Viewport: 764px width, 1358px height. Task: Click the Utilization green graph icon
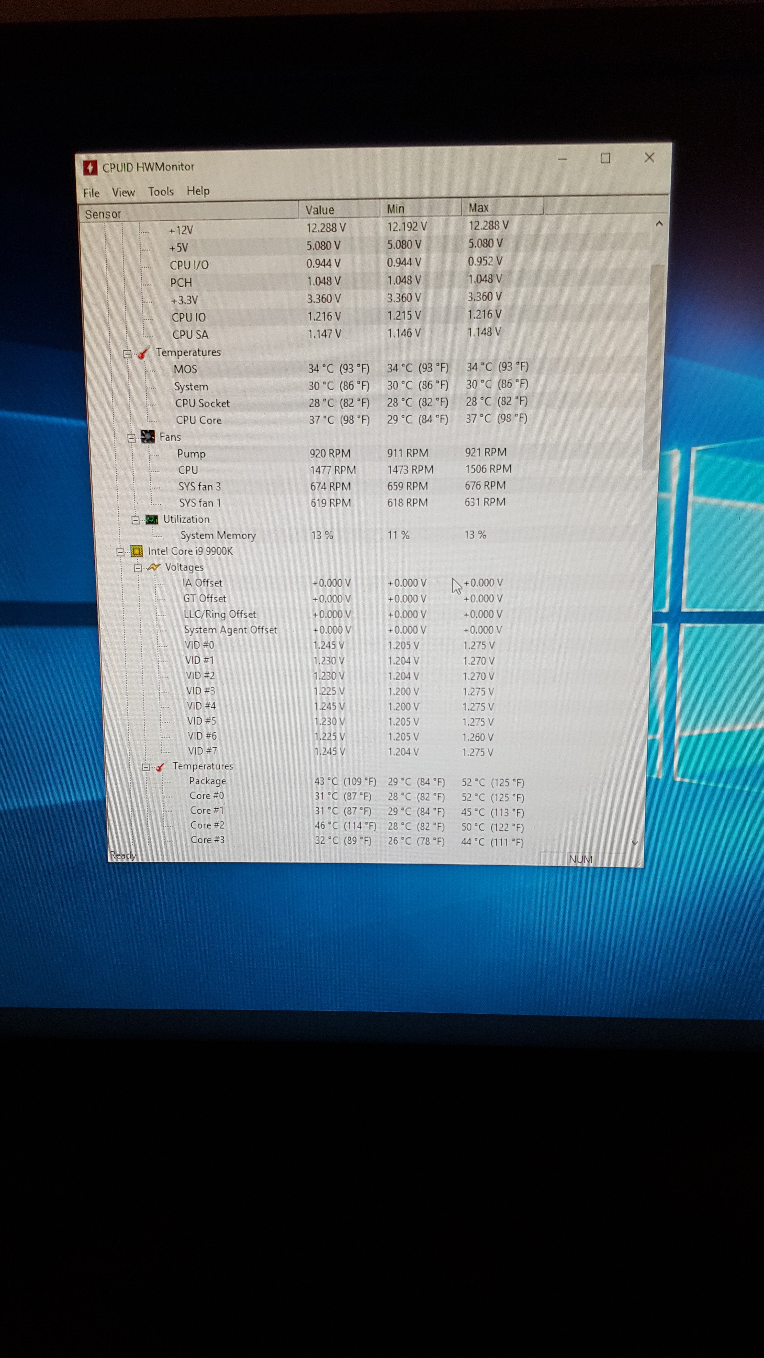[152, 519]
